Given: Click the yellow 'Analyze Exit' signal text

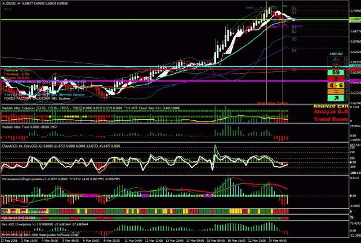Looking at the screenshot, I should tap(330, 107).
